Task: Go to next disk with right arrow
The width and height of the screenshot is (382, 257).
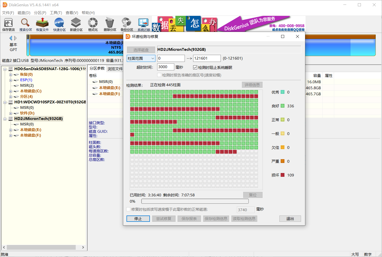Action: (15, 38)
